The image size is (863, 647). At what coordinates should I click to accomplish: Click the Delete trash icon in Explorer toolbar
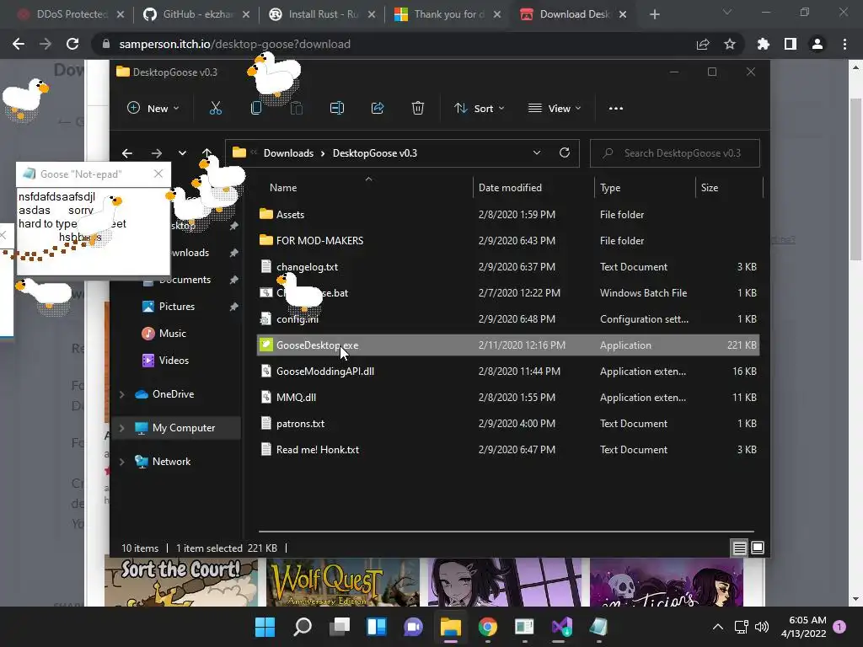point(418,109)
